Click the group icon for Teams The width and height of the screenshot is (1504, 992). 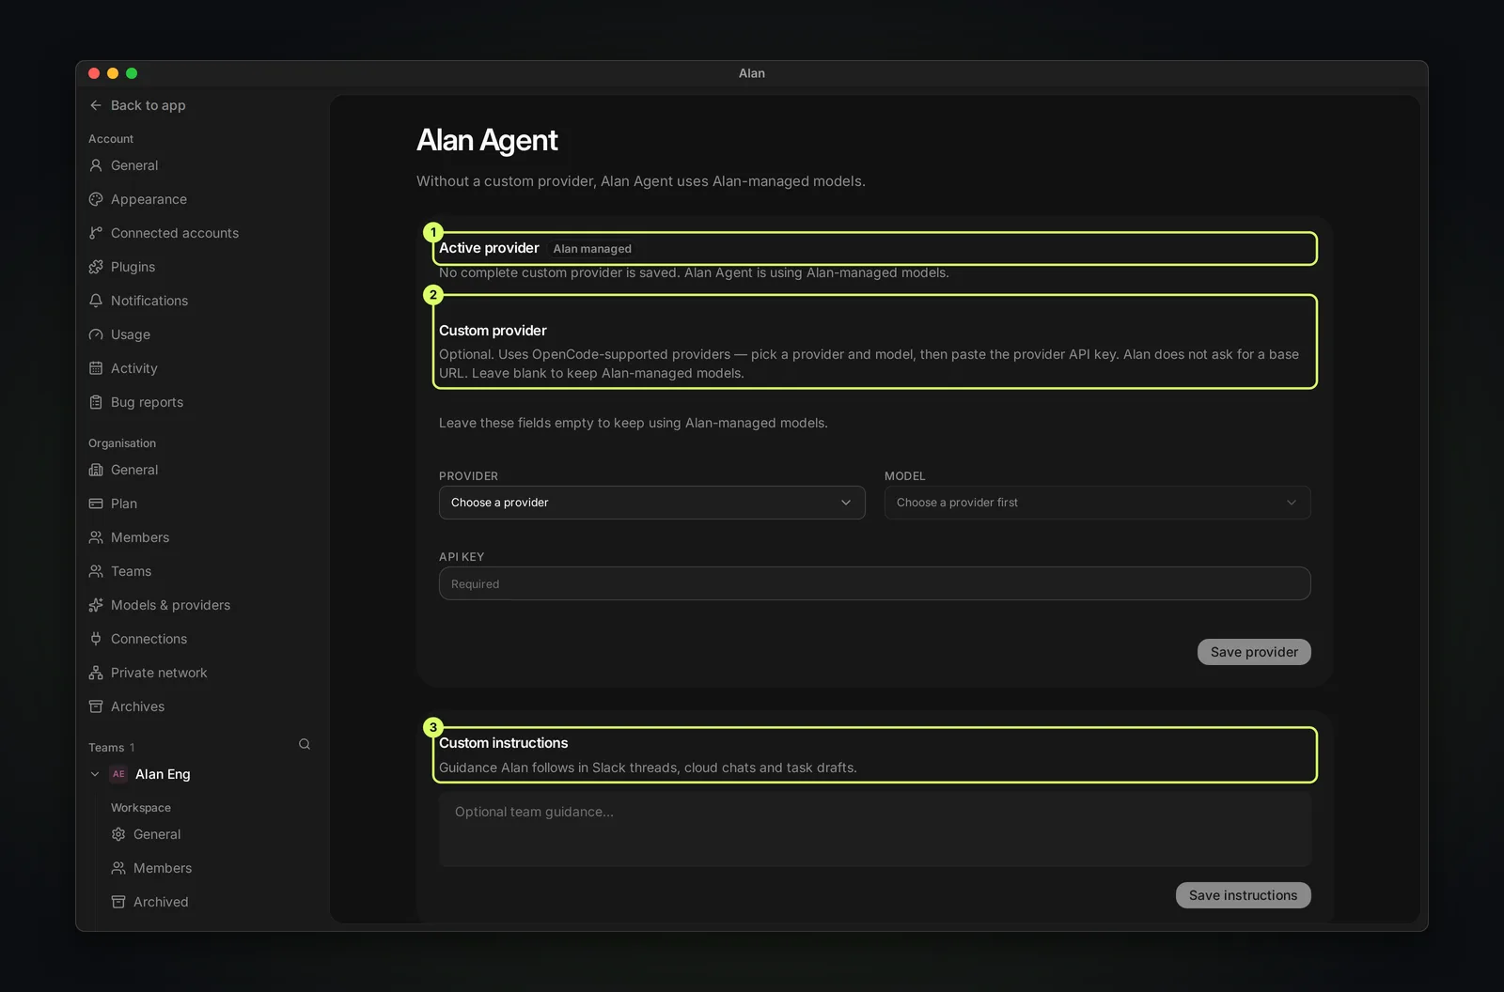96,571
